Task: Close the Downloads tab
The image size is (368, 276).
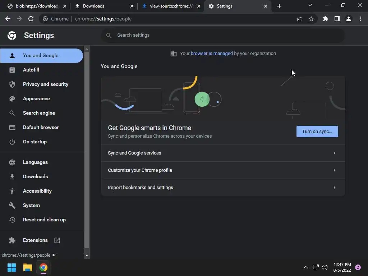Action: point(132,6)
